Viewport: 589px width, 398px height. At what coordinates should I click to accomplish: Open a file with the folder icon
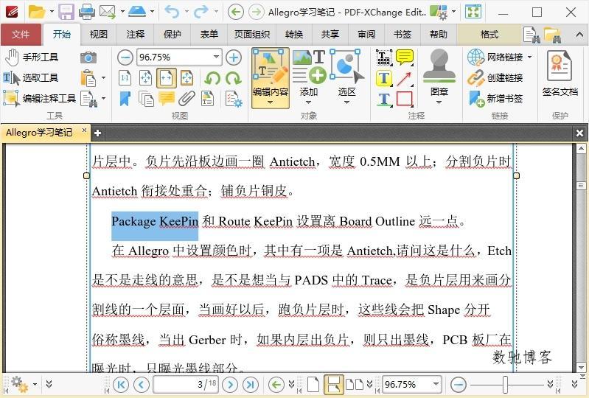pos(36,12)
